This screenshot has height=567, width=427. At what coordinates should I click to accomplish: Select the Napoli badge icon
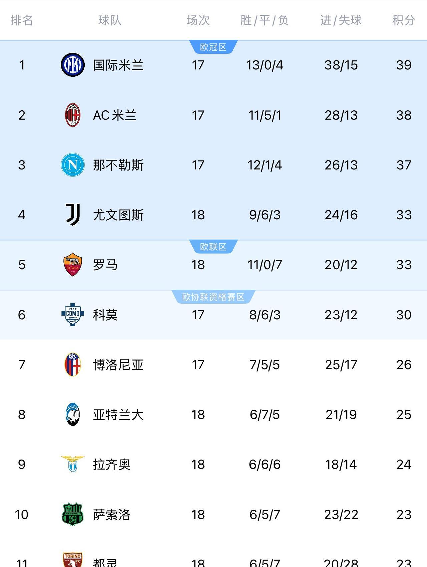(x=73, y=165)
